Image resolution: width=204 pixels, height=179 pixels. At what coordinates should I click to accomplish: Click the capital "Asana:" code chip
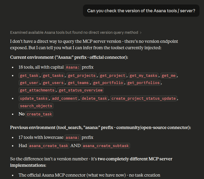[73, 67]
